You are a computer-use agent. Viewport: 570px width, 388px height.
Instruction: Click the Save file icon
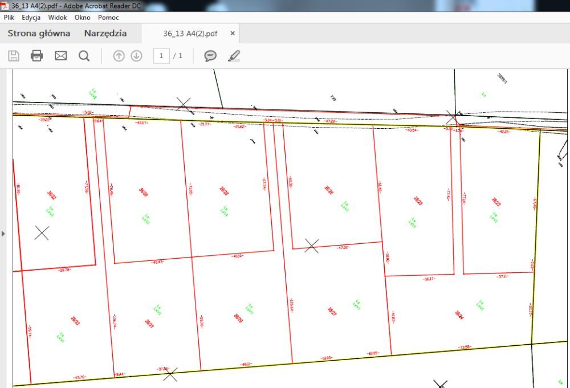(14, 56)
